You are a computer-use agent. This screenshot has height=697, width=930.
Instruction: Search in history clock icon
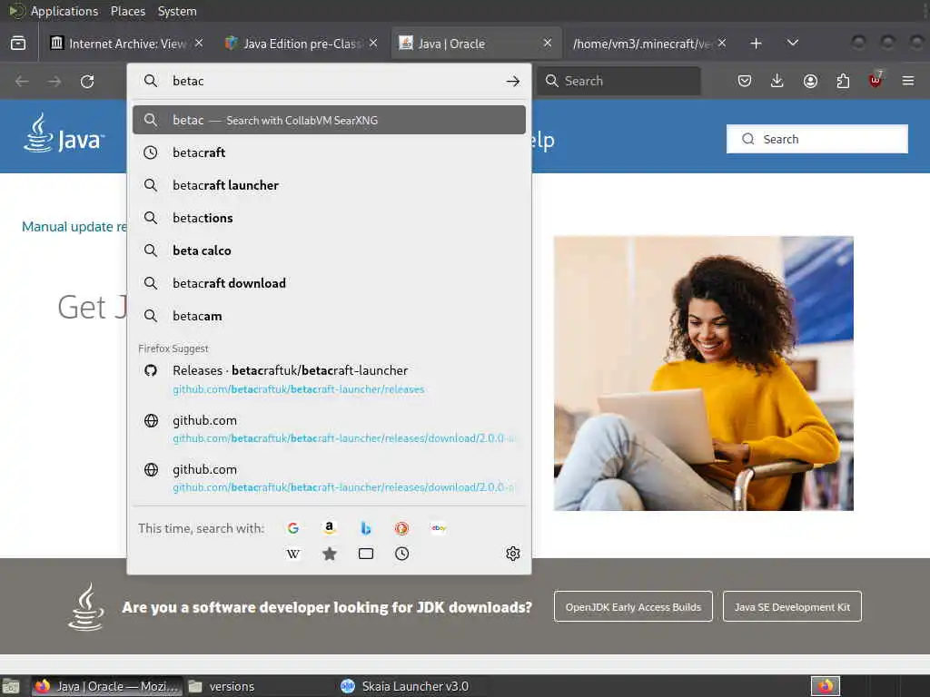402,554
